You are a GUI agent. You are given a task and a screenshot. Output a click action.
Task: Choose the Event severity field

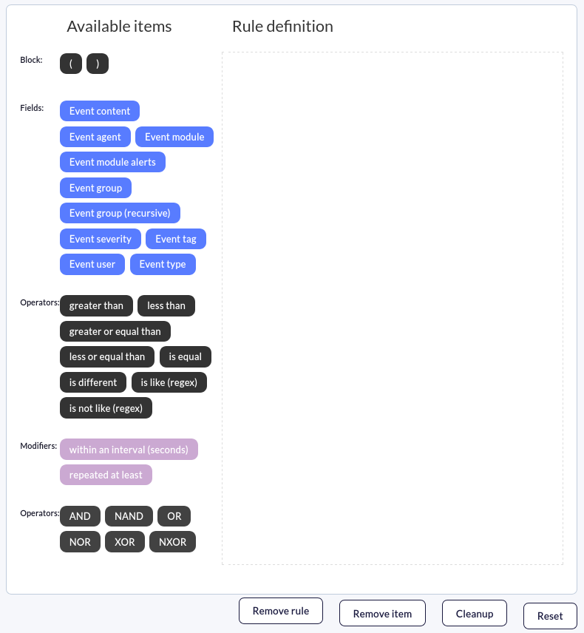pos(101,239)
